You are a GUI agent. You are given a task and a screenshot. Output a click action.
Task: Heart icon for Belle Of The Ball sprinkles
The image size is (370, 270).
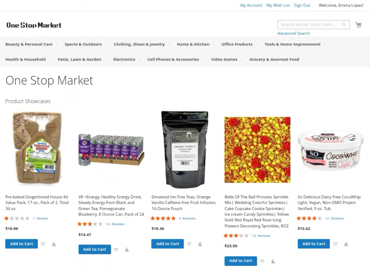tap(262, 261)
